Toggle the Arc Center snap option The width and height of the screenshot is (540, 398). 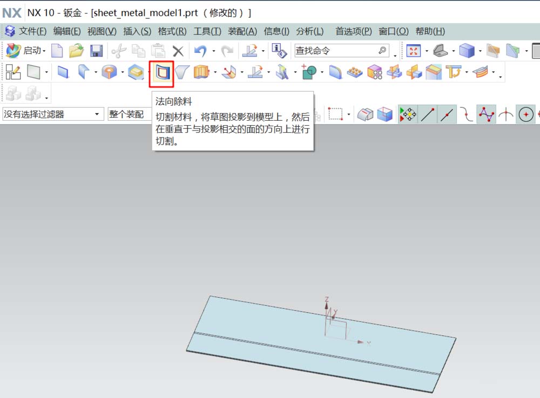tap(525, 114)
